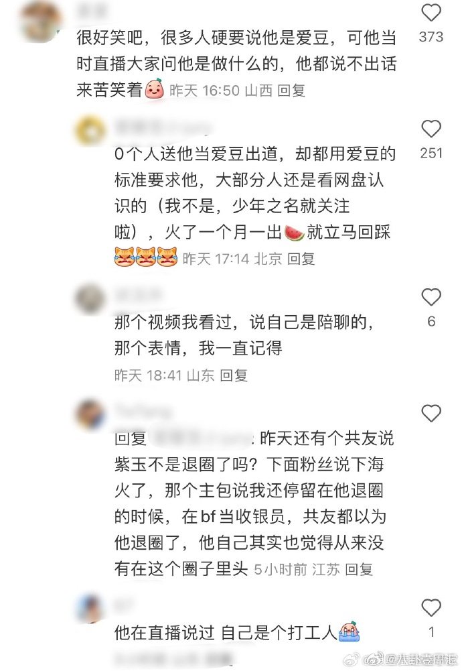The height and width of the screenshot is (671, 462).
Task: Tap the heart on the 6-like comment
Action: pyautogui.click(x=431, y=297)
